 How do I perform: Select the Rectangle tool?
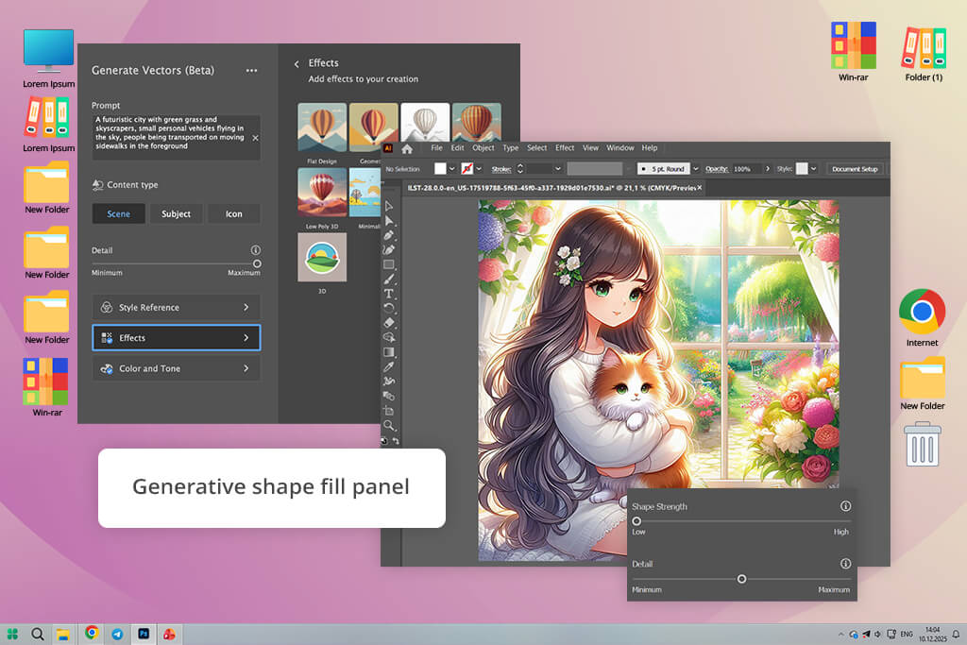[x=389, y=264]
